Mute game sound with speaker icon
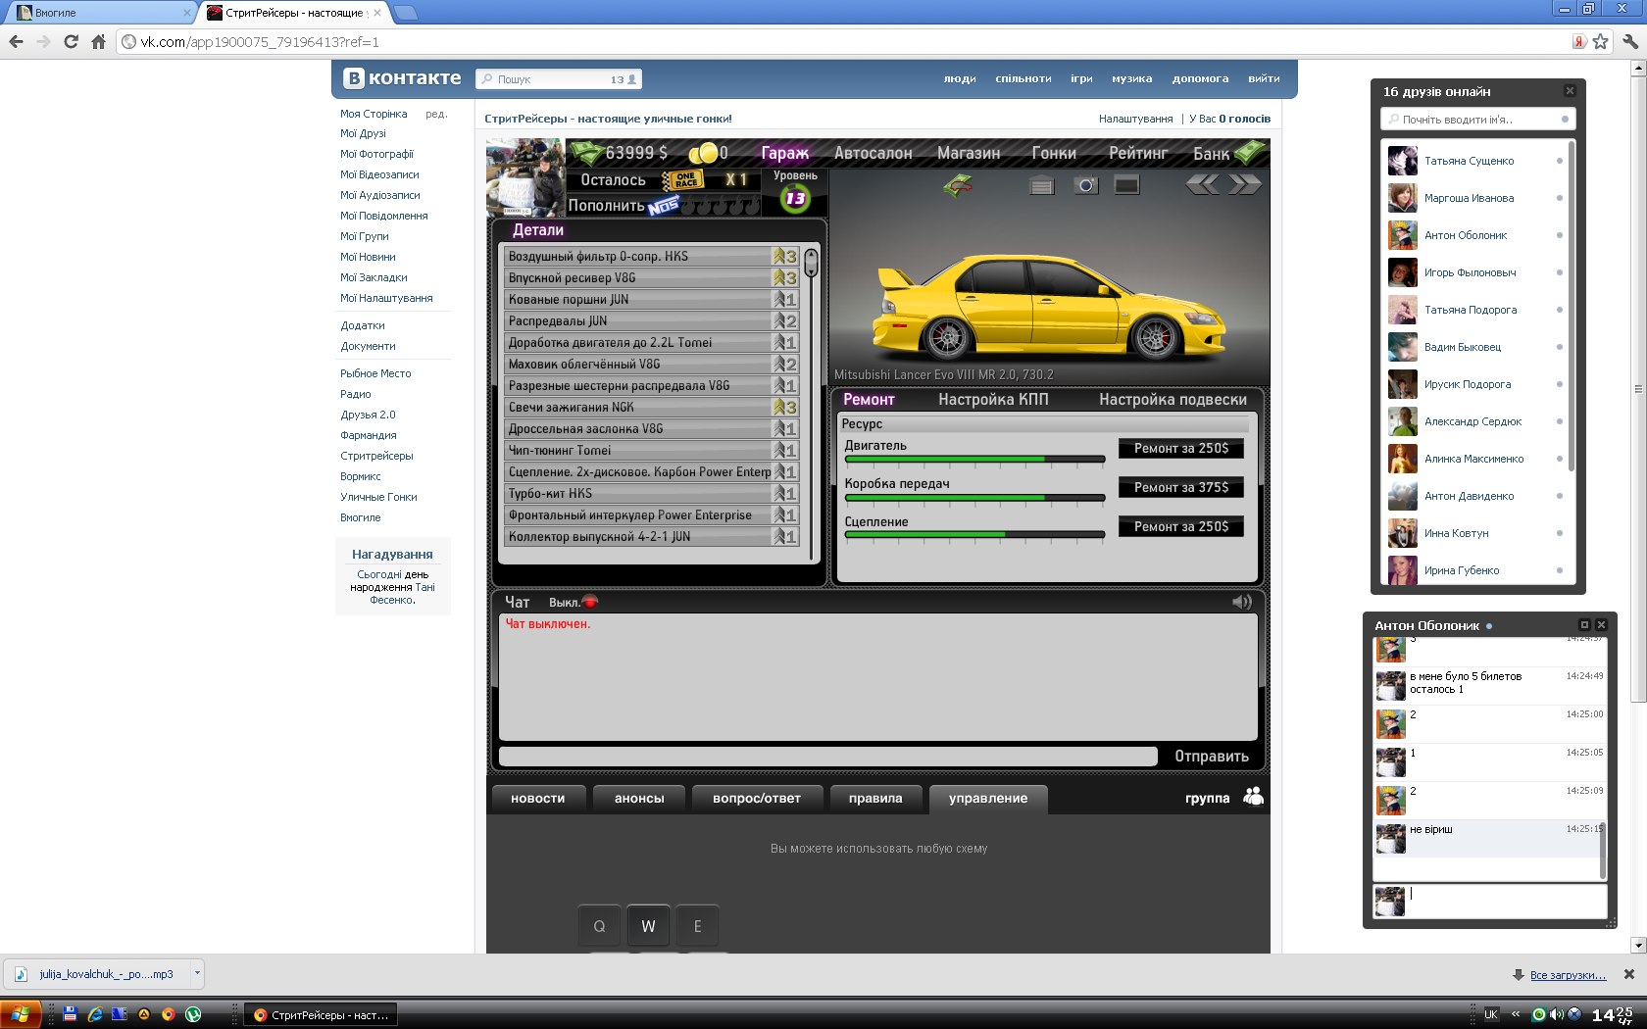This screenshot has height=1029, width=1647. (x=1242, y=602)
